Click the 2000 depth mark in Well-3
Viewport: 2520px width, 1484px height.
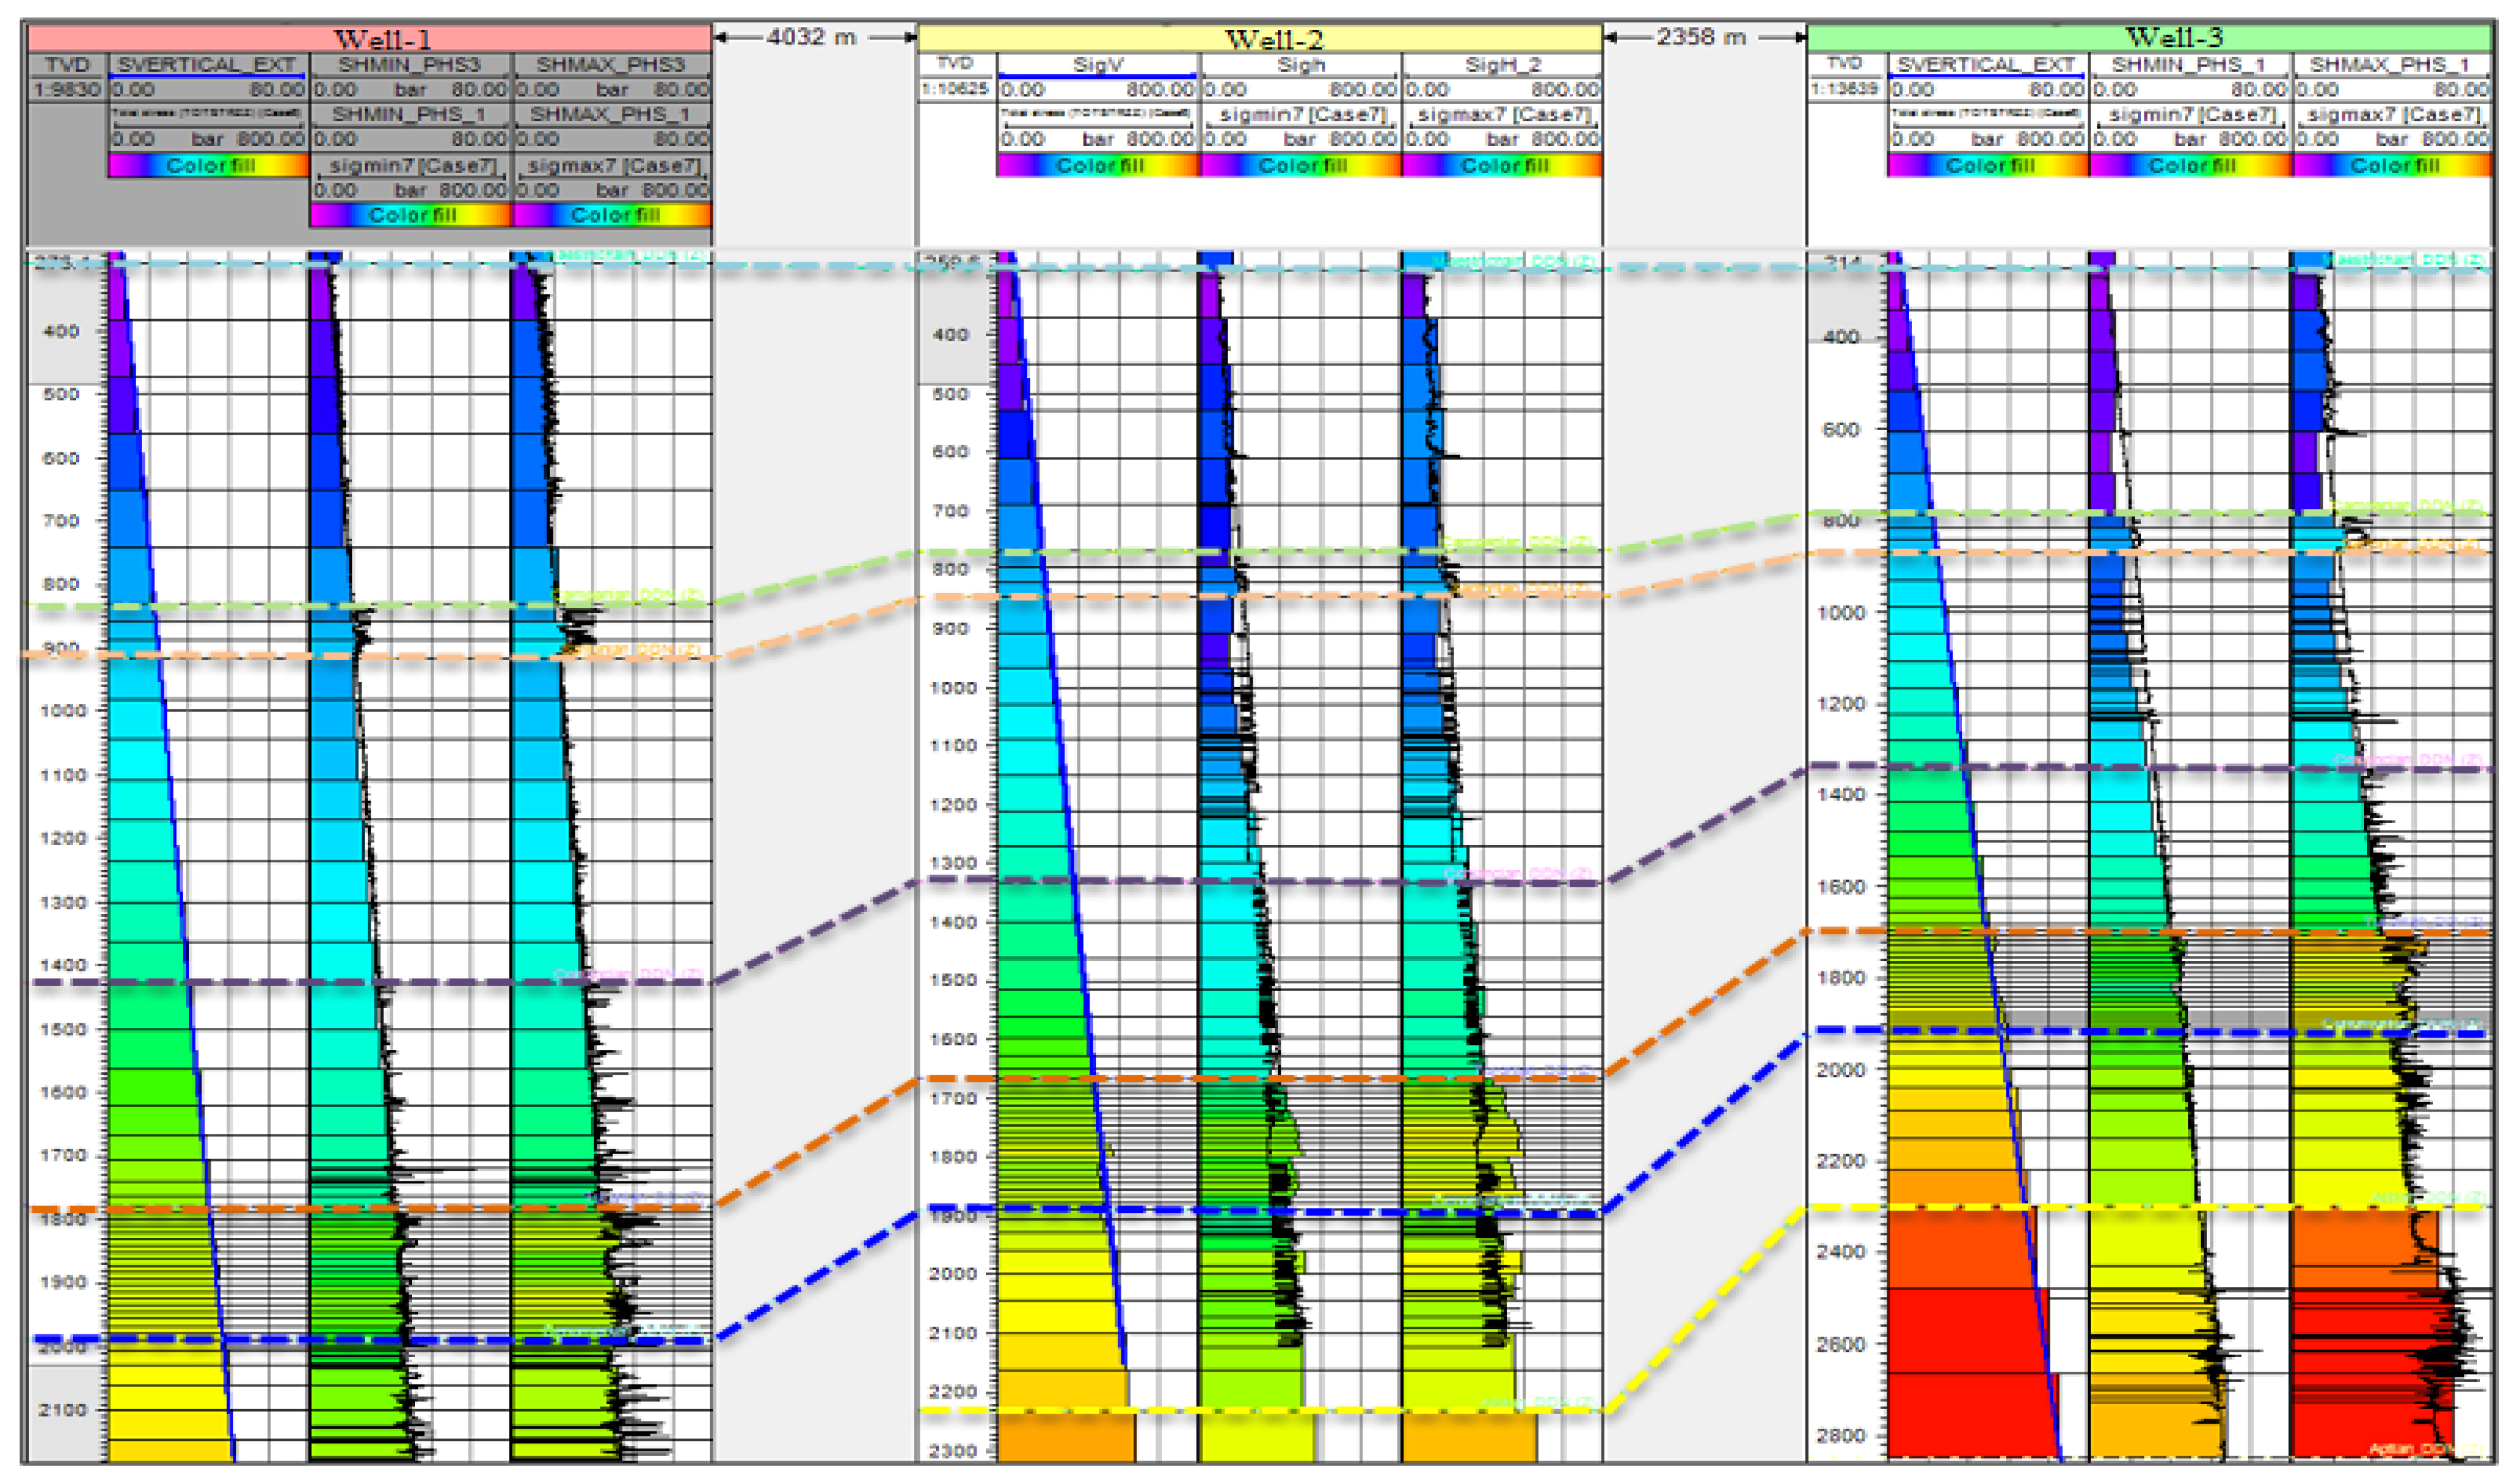(x=1841, y=1070)
